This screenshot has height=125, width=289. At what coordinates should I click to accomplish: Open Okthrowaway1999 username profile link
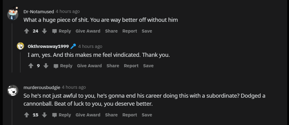point(48,46)
